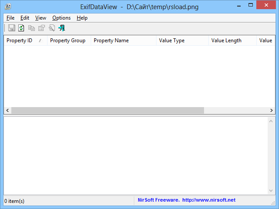This screenshot has height=209, width=279.
Task: Click the lower pane scroll up arrow
Action: (x=271, y=121)
